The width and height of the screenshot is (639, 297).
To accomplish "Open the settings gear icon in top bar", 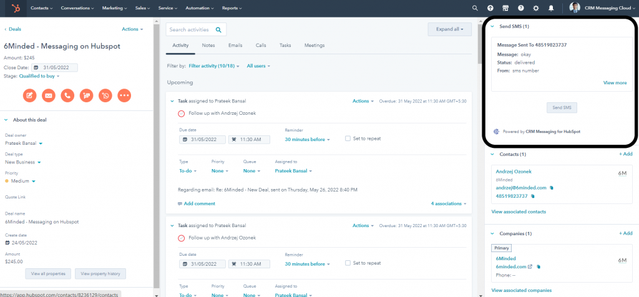I will pos(536,8).
